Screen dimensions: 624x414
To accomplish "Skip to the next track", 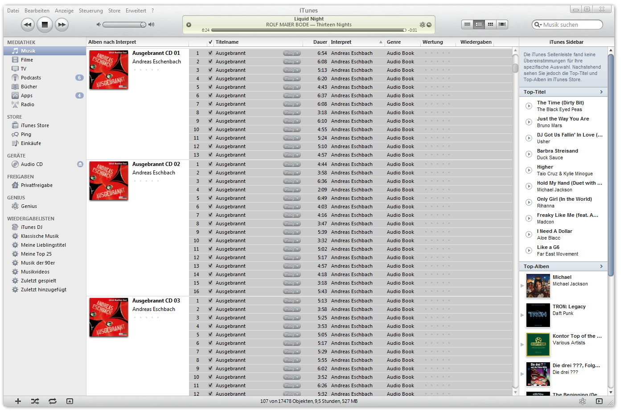I will 62,25.
